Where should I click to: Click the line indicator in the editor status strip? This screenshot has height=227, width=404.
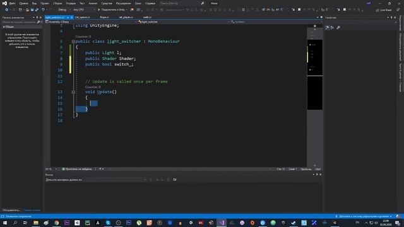point(281,169)
